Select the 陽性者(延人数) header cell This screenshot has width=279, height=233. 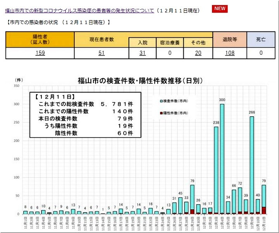click(x=40, y=39)
